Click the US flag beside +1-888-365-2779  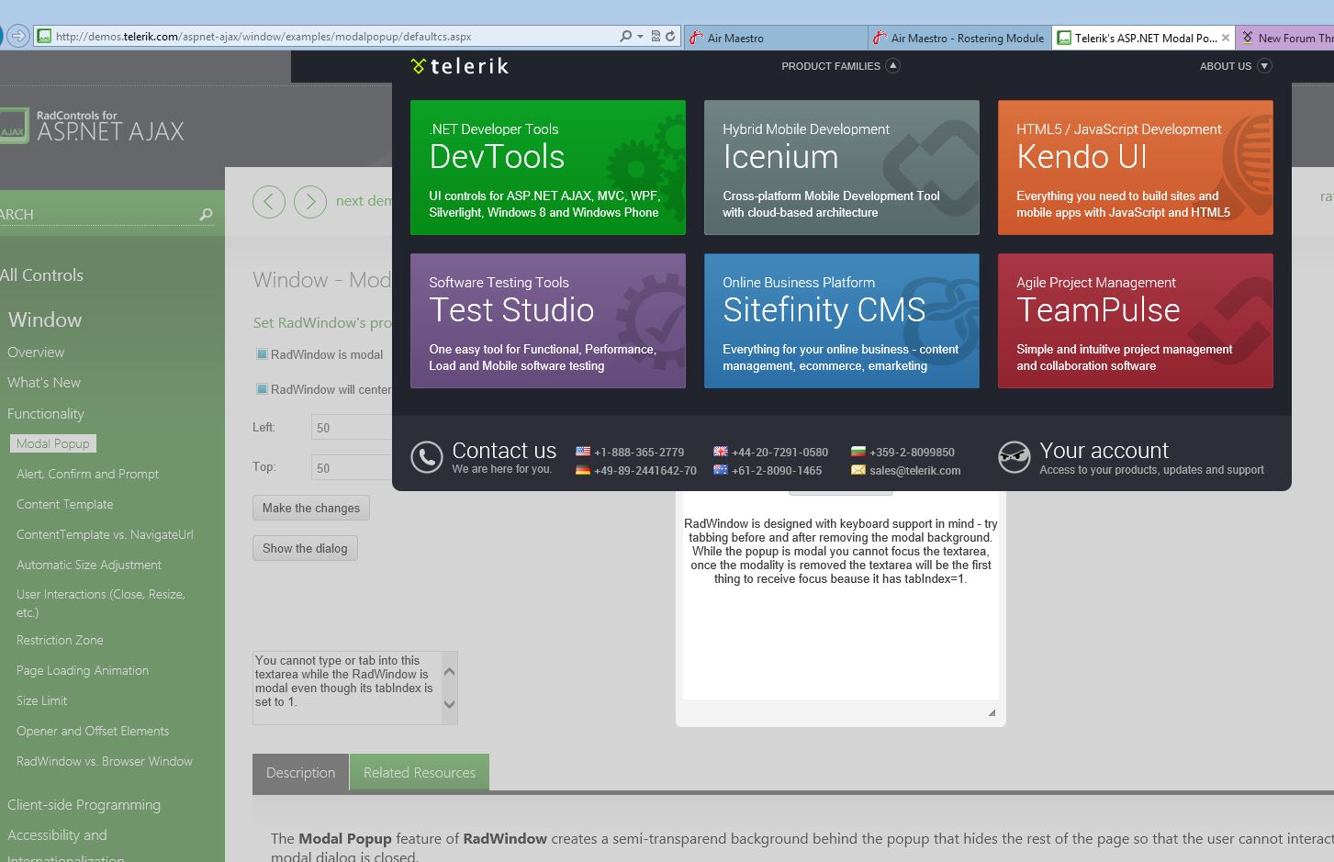[583, 452]
